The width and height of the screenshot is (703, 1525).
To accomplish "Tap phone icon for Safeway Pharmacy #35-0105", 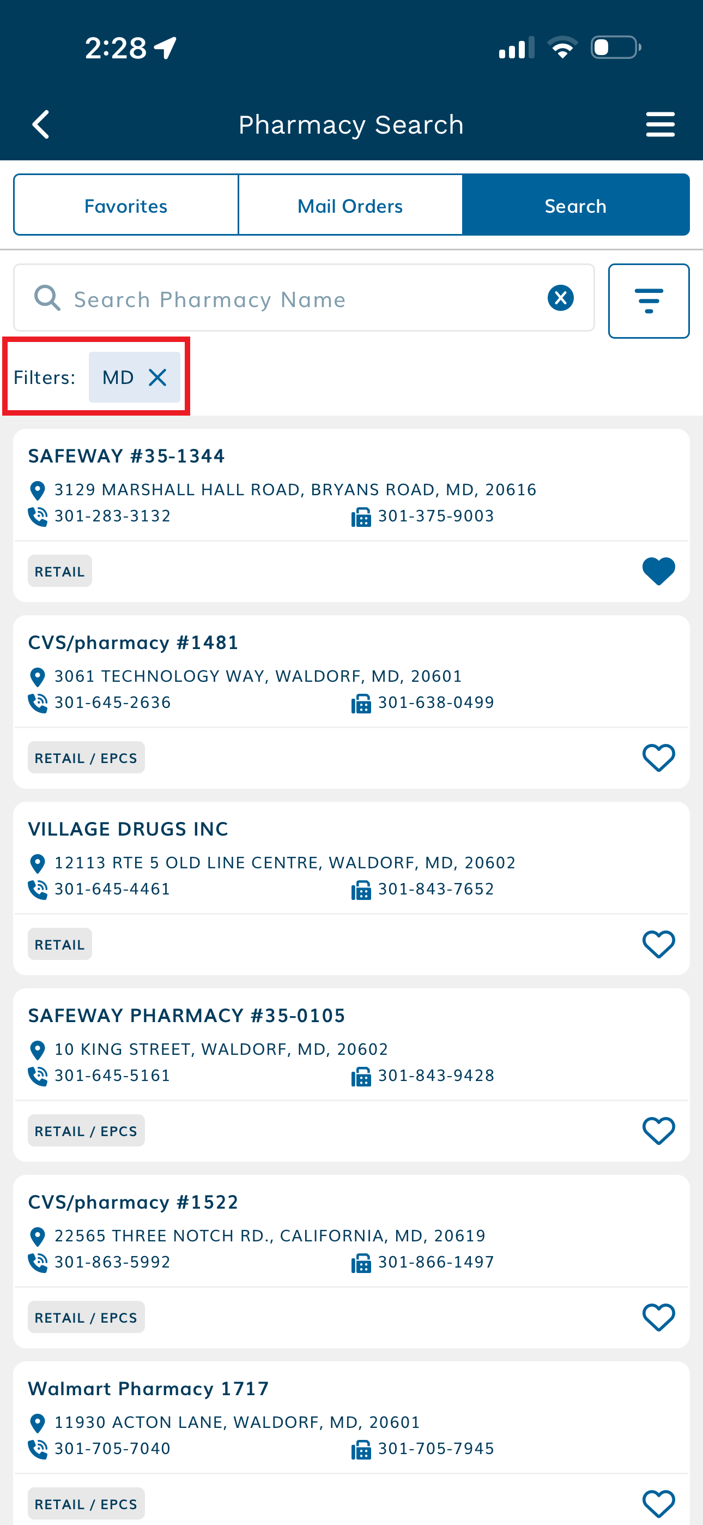I will 37,1076.
